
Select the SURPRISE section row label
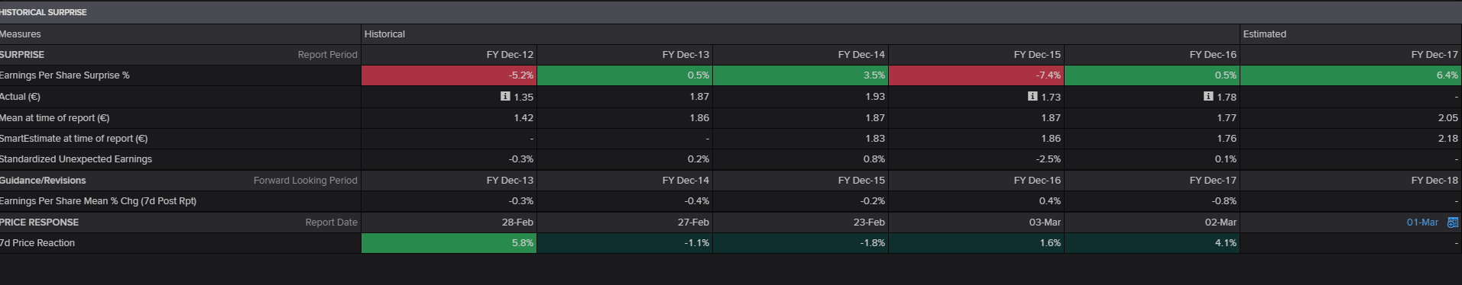point(22,55)
